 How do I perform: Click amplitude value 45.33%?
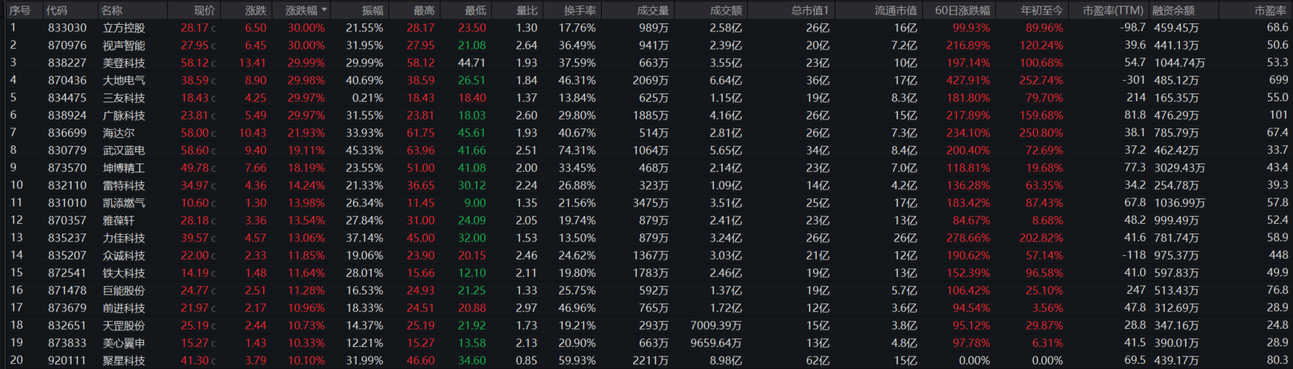click(x=364, y=150)
